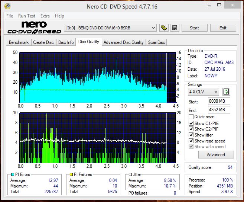
Task: Click the Quality score value 94
Action: pyautogui.click(x=230, y=167)
